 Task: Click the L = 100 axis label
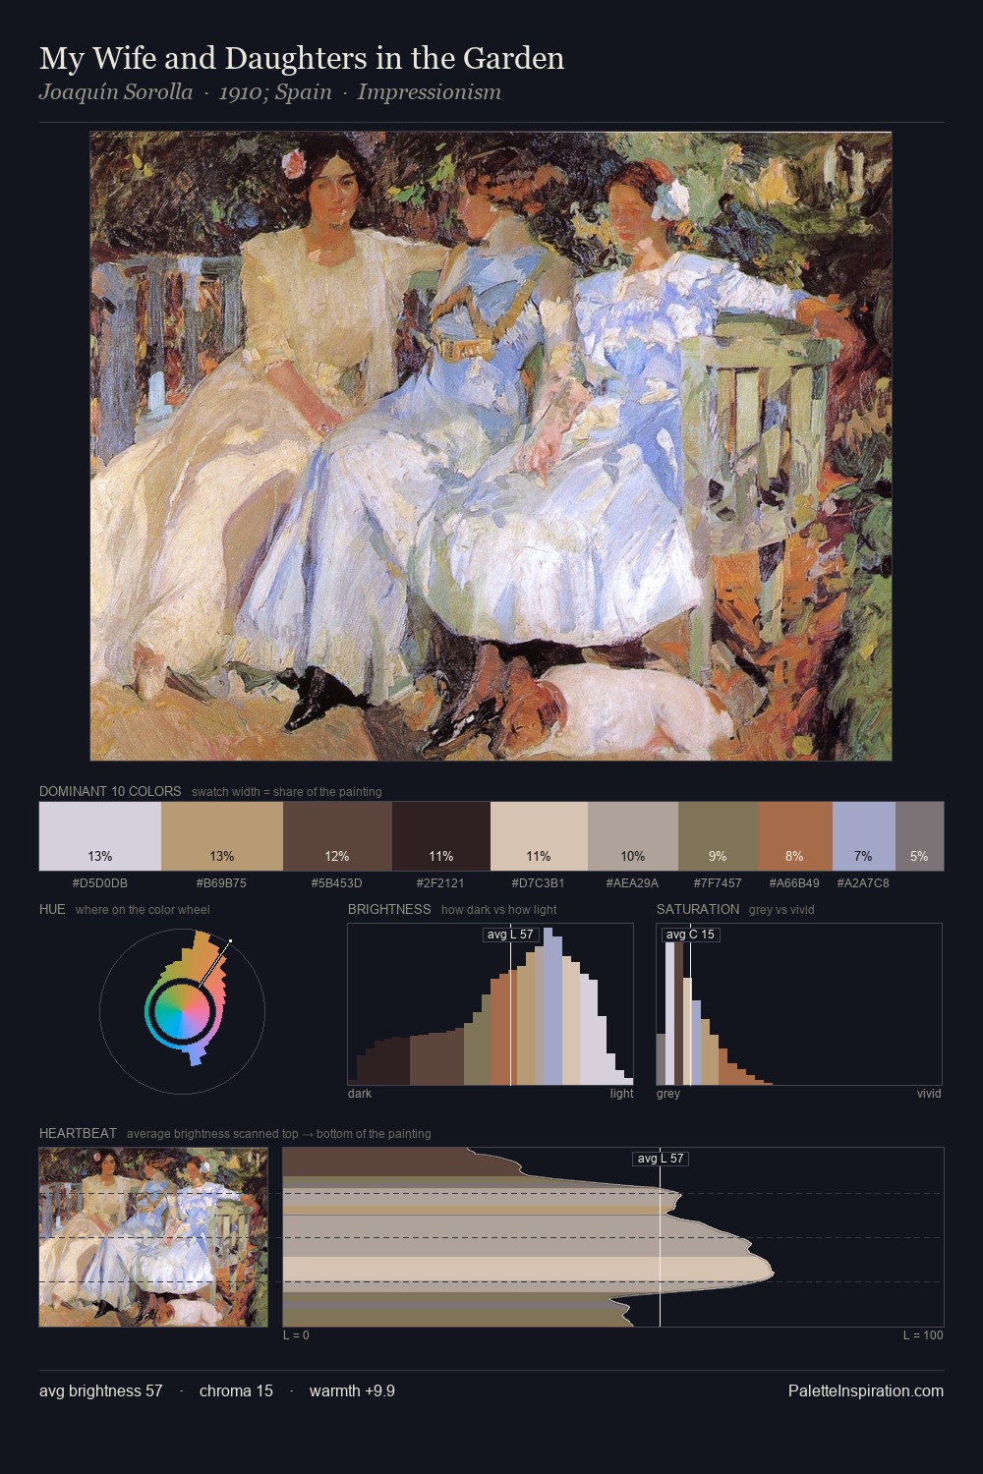pos(923,1335)
